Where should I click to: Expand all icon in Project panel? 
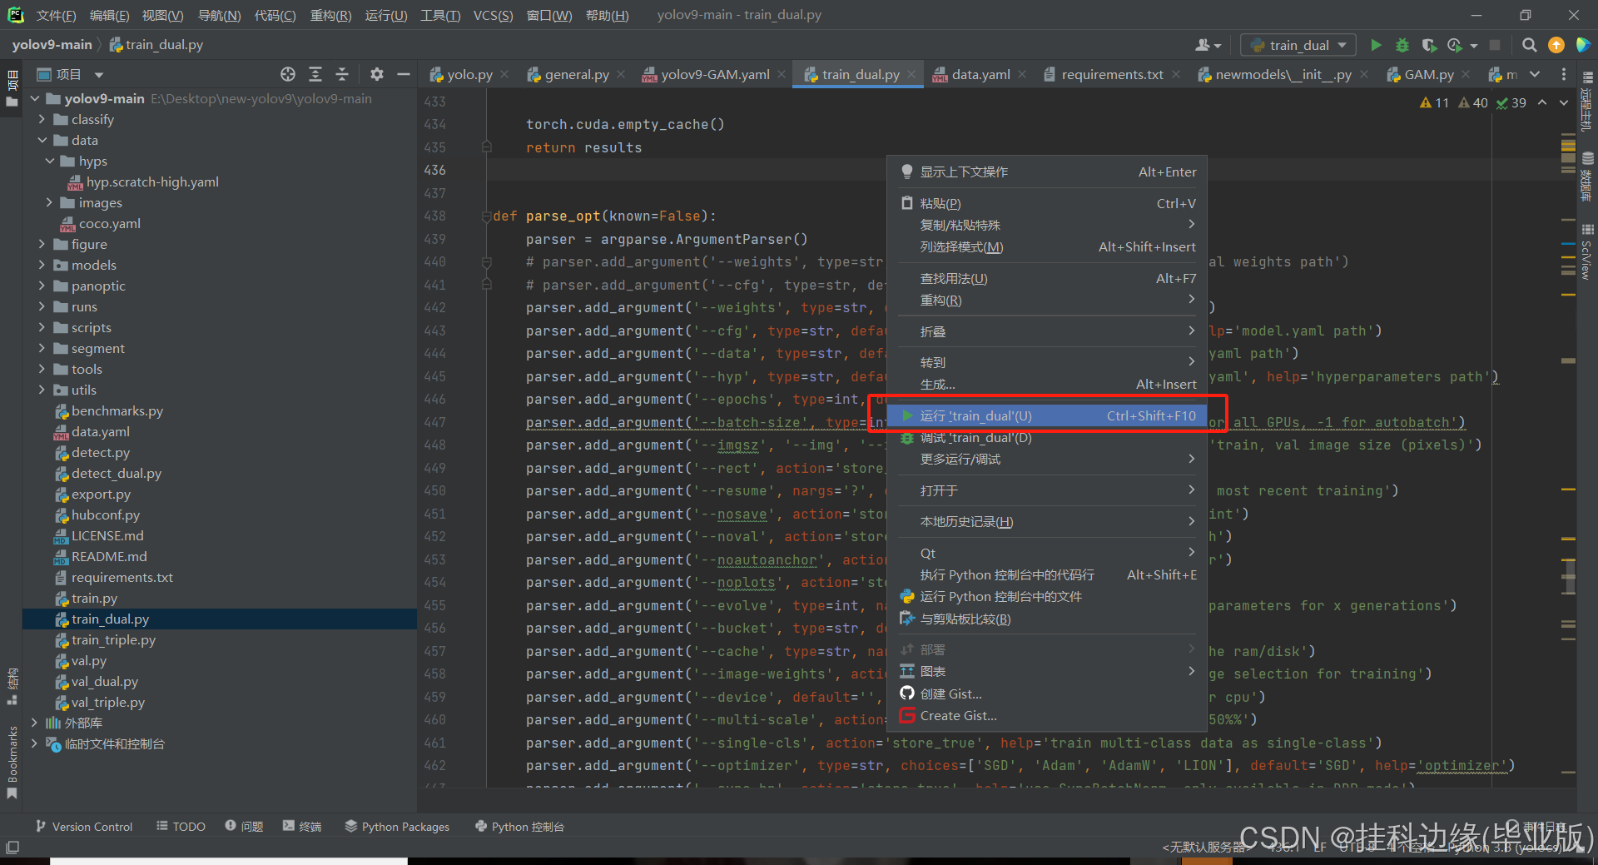(x=315, y=75)
